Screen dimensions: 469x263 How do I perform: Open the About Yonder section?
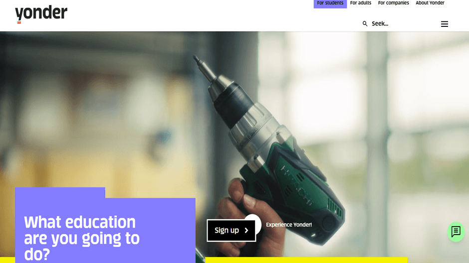click(430, 3)
